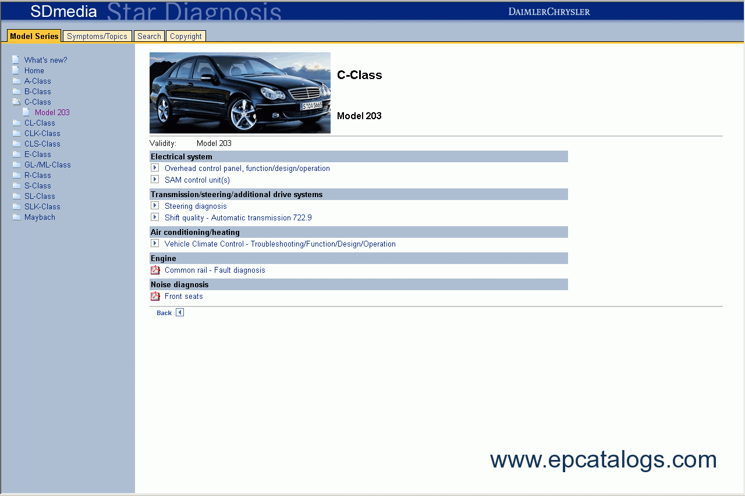The height and width of the screenshot is (496, 745).
Task: Click the Back arrow icon
Action: pyautogui.click(x=180, y=312)
